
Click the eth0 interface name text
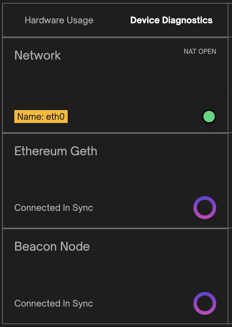[55, 117]
